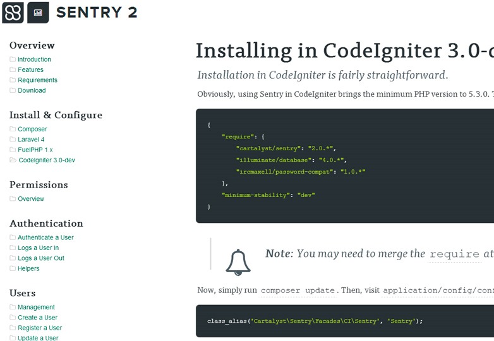Screen dimensions: 494x341
Task: Open Register a User link
Action: click(x=40, y=328)
